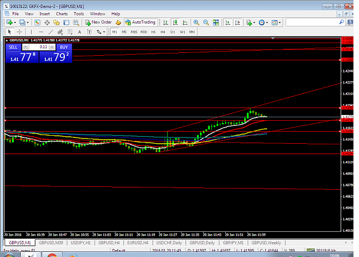The image size is (359, 257).
Task: Launch MetaEditor with the yellow book icon
Action: pyautogui.click(x=118, y=22)
